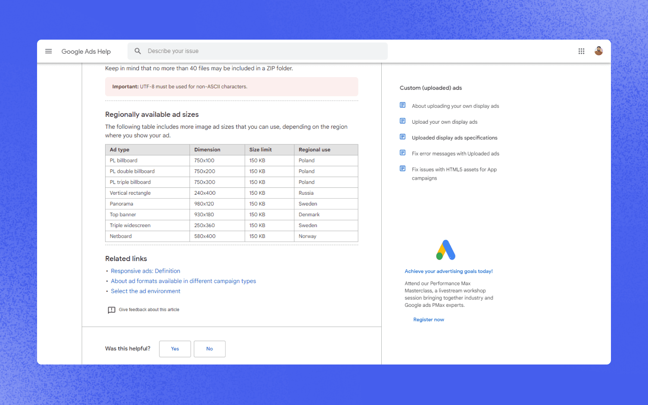Screen dimensions: 648x405
Task: Click the 'Register now' link
Action: 429,320
